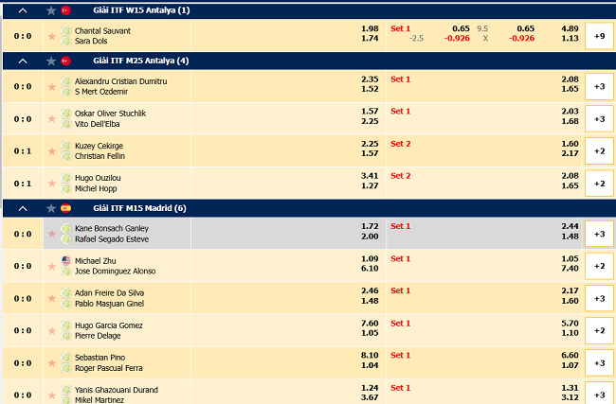Click star icon in ITF M25 Antalya header
Image resolution: width=616 pixels, height=404 pixels.
click(x=50, y=61)
